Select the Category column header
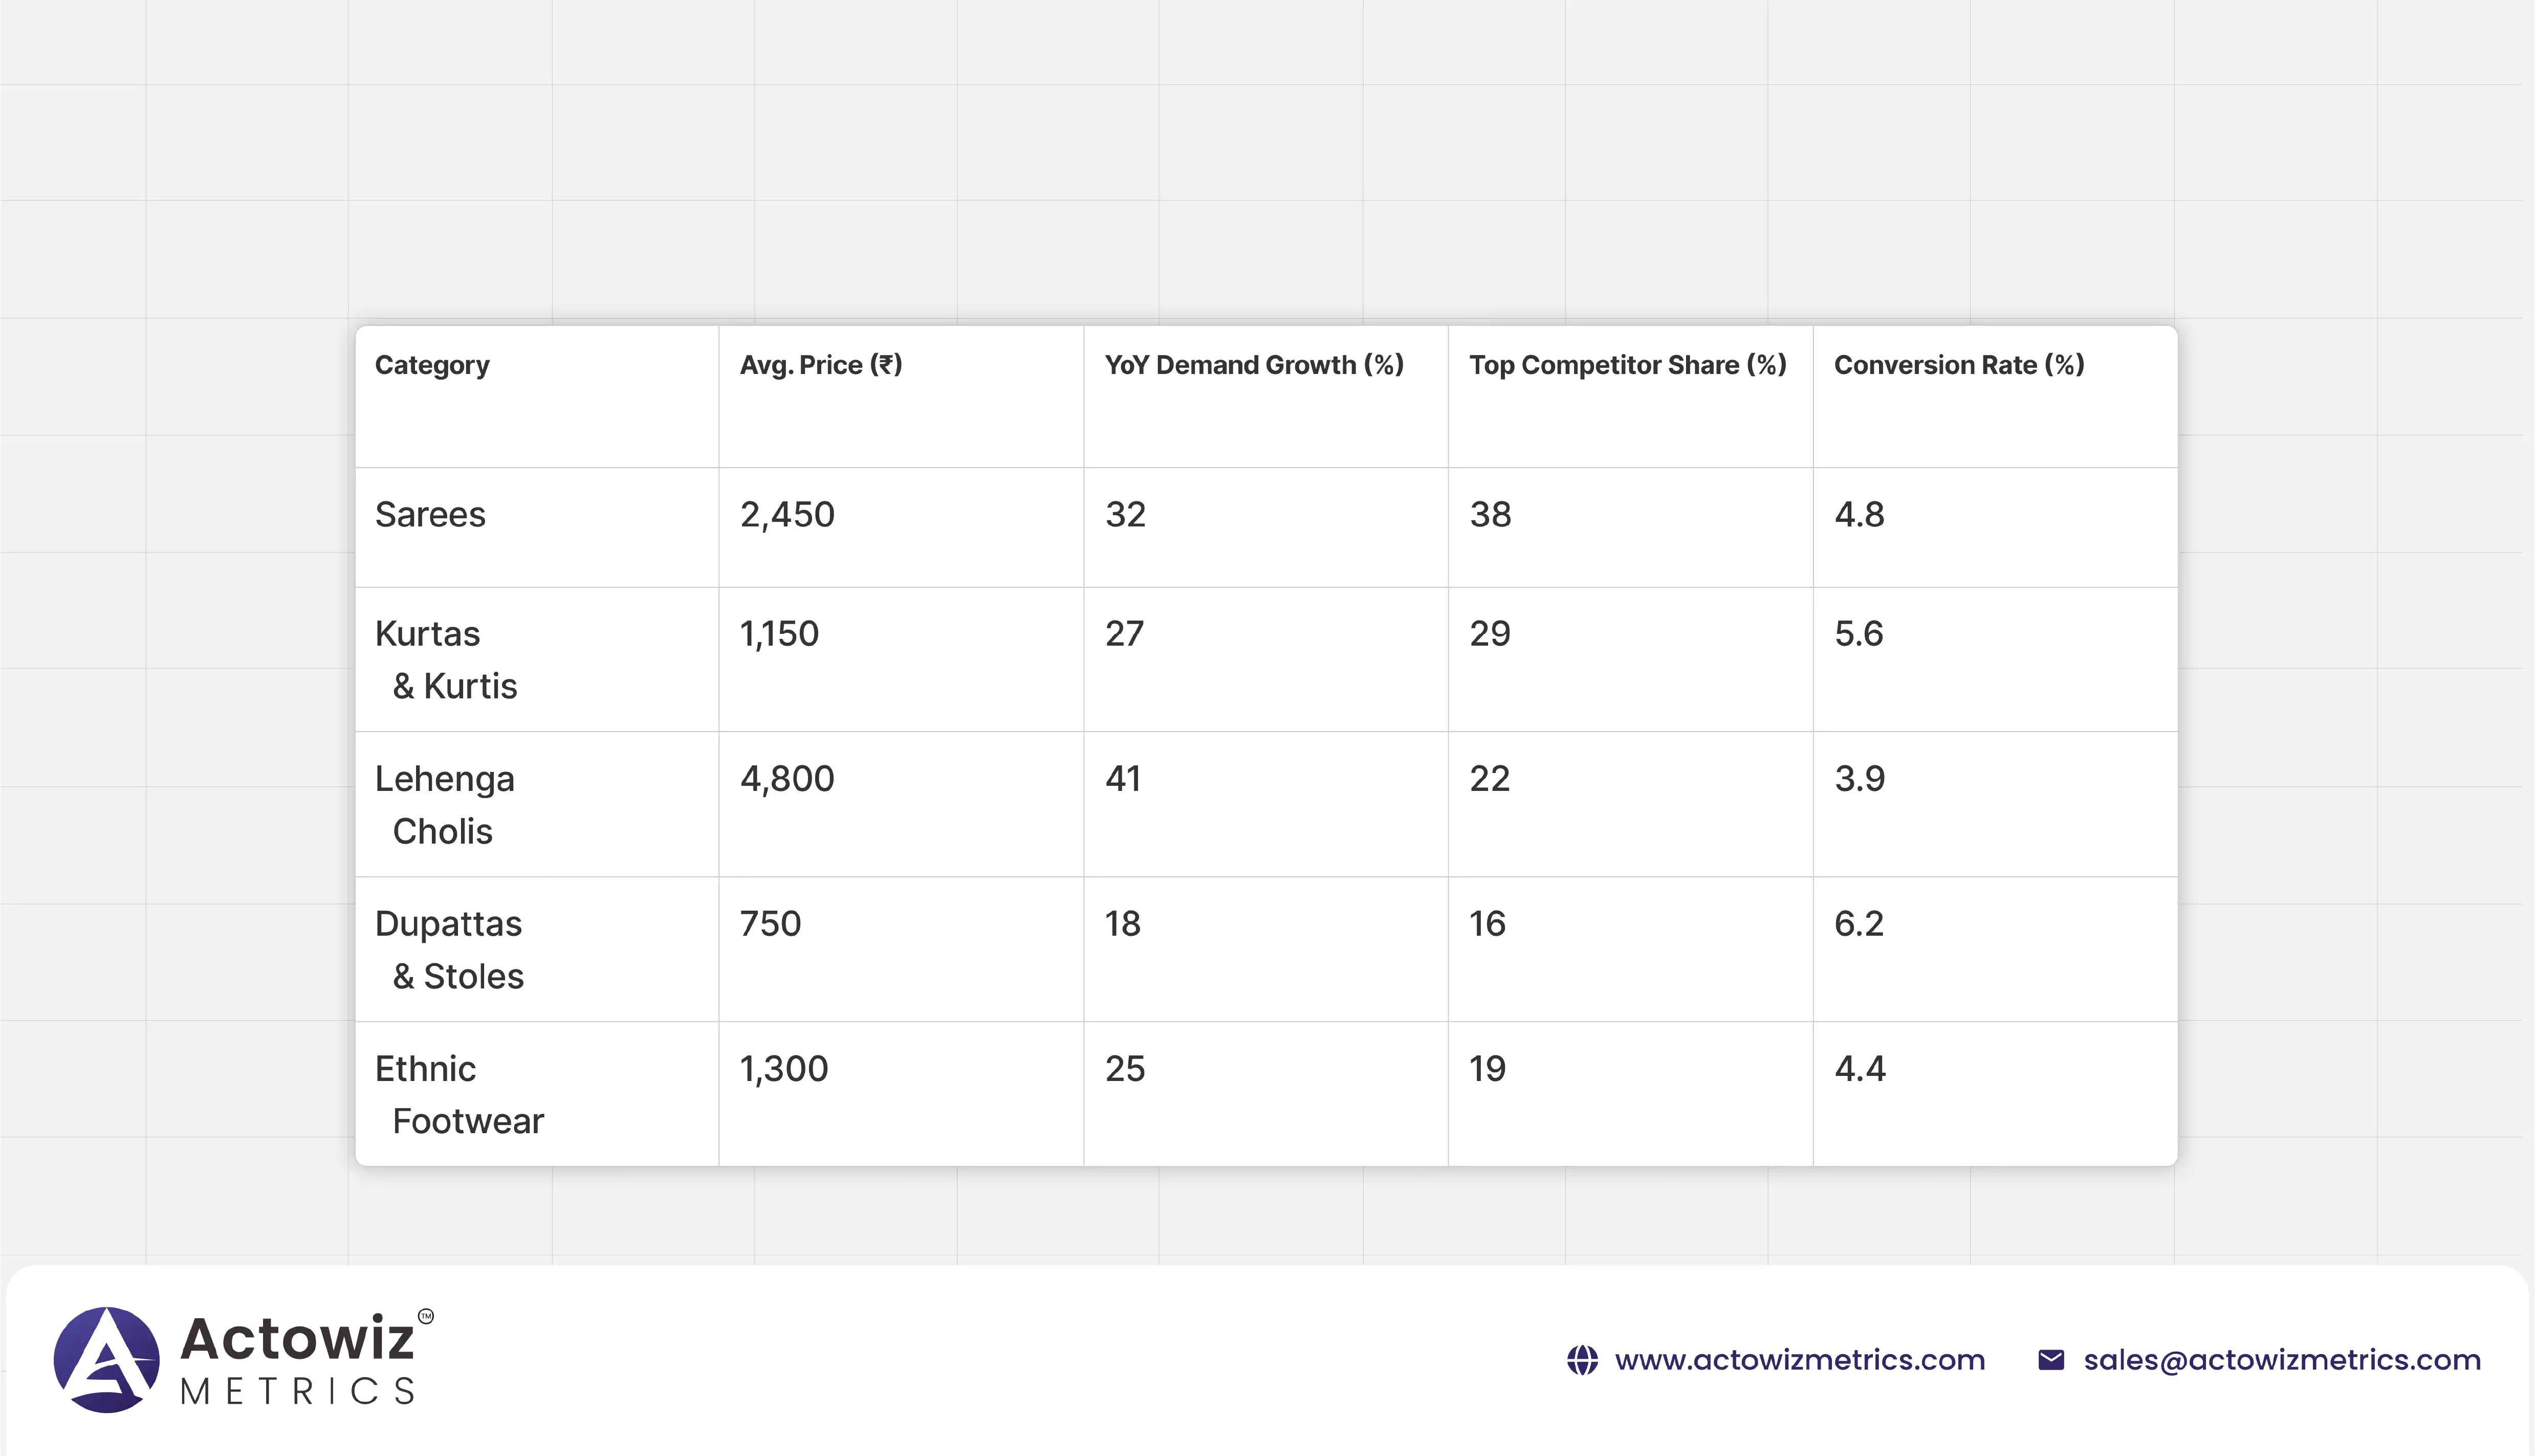Image resolution: width=2535 pixels, height=1456 pixels. [432, 365]
